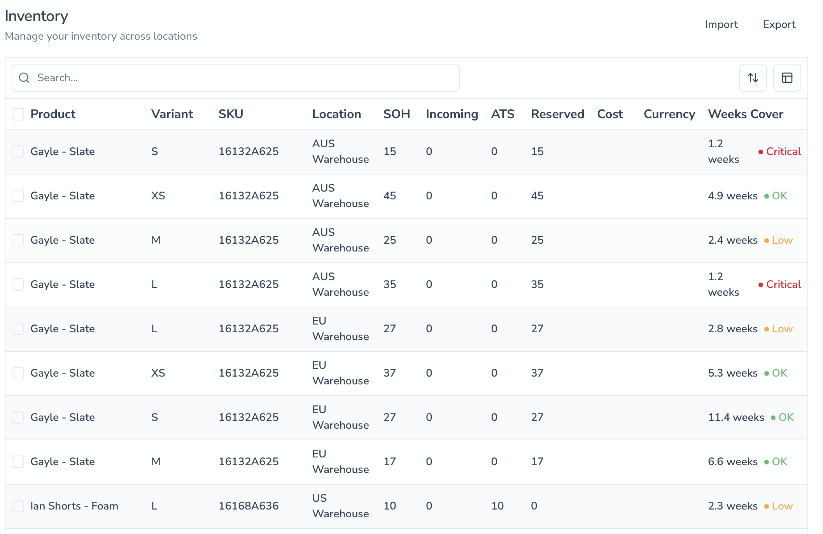
Task: Open the column layout icon button
Action: pyautogui.click(x=787, y=78)
